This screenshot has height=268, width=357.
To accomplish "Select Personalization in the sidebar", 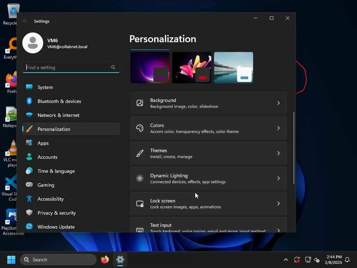I will tap(71, 129).
